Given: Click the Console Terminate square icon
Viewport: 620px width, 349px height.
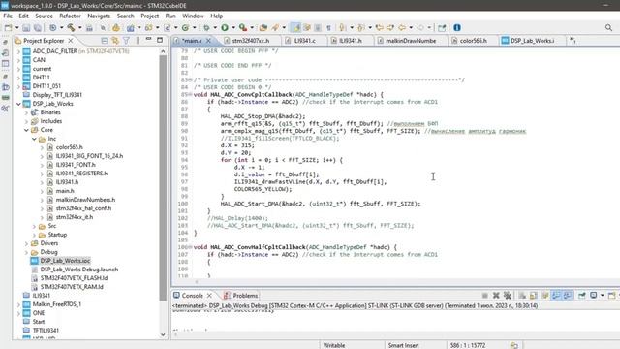Looking at the screenshot, I should point(484,295).
